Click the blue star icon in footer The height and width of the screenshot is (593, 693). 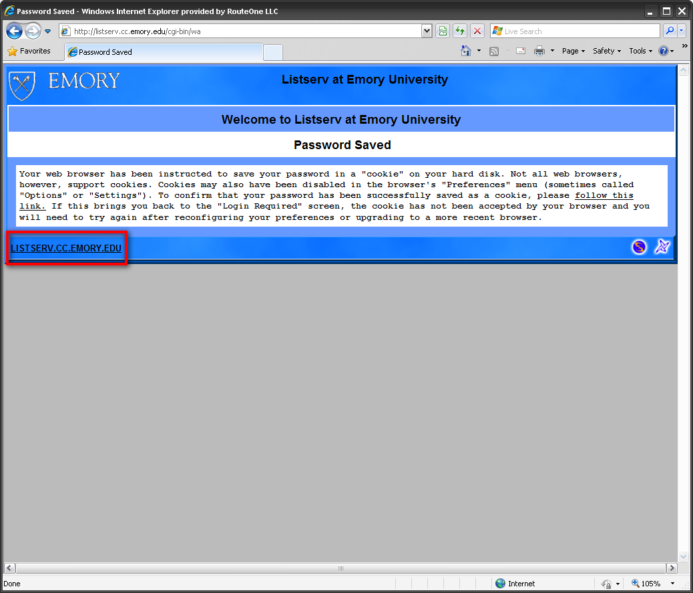click(662, 247)
